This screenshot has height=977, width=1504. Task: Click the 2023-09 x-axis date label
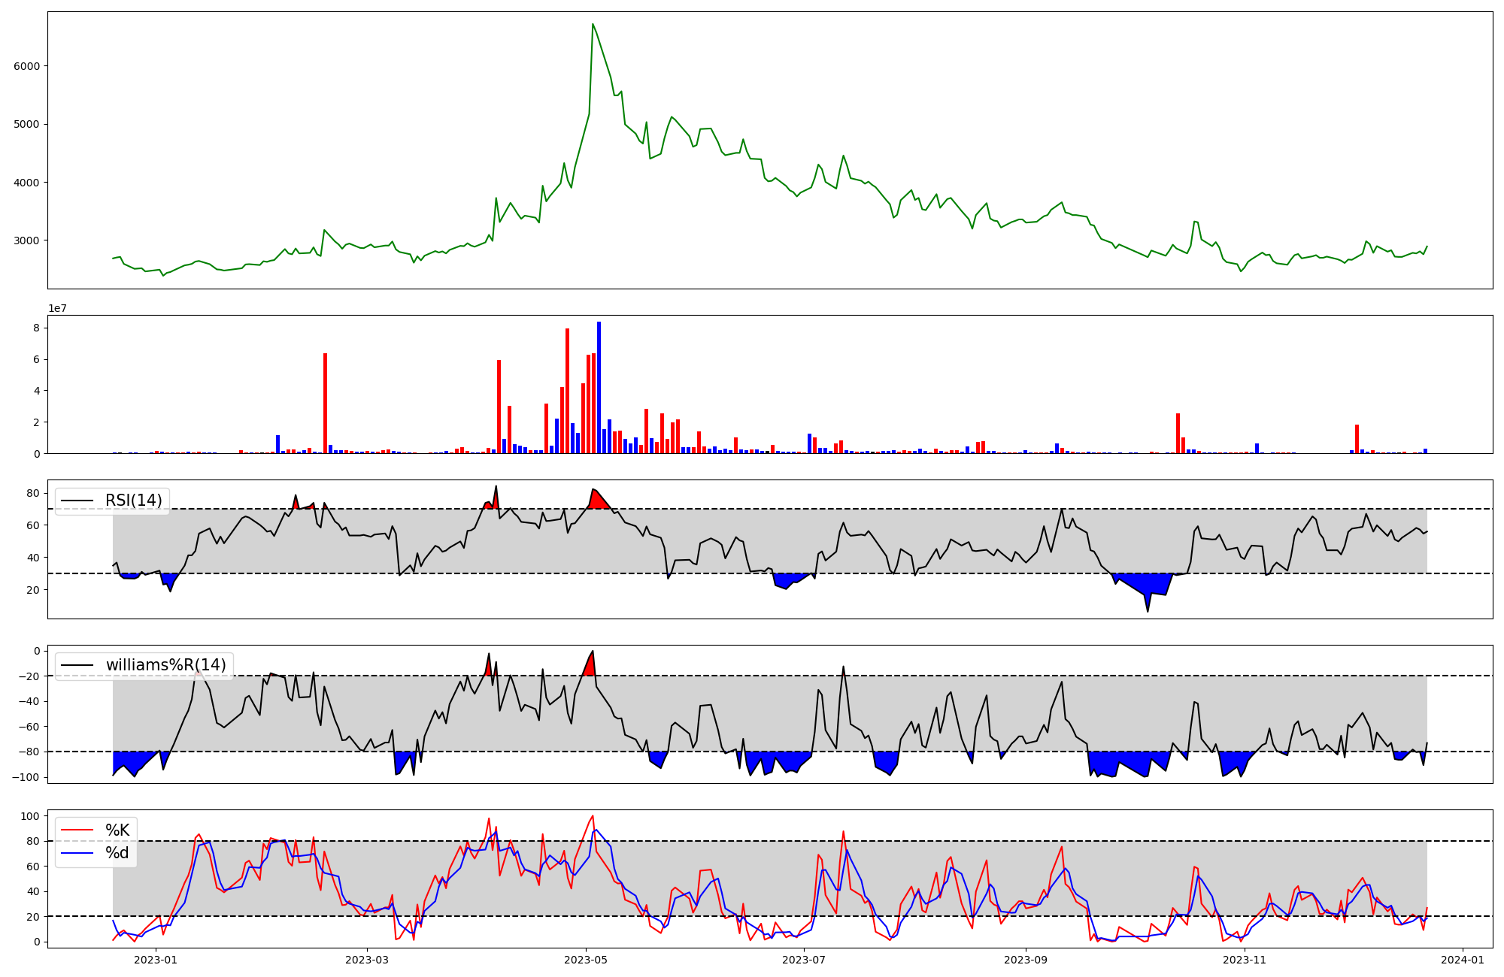[1026, 960]
